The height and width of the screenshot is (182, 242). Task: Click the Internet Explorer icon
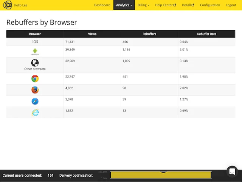pyautogui.click(x=35, y=113)
